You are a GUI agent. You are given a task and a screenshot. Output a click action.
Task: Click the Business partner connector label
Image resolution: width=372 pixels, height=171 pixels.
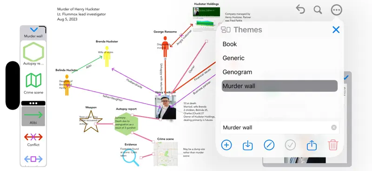pos(202,87)
